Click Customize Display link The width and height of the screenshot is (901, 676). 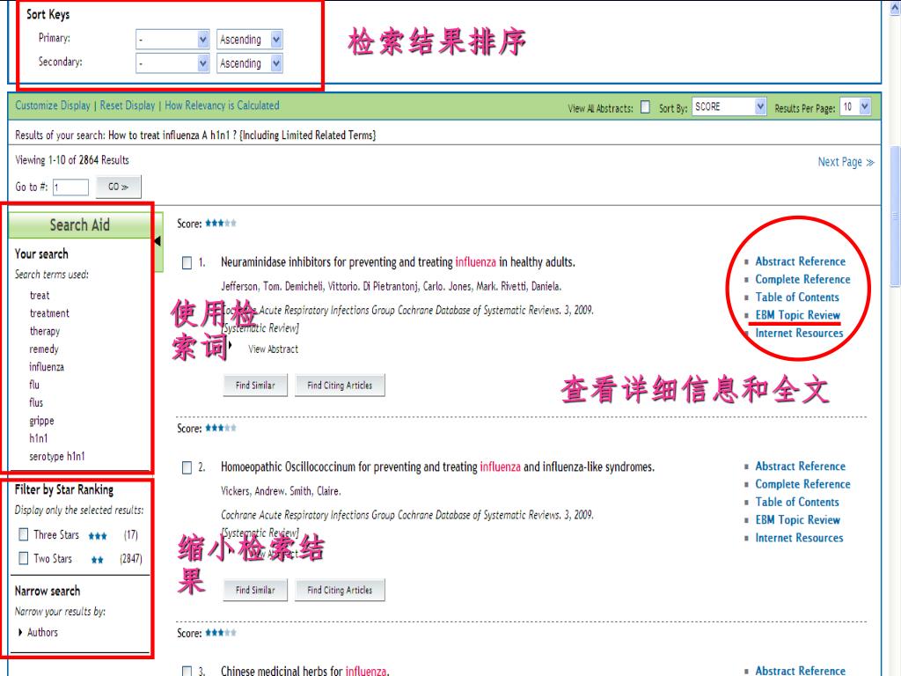click(x=53, y=106)
